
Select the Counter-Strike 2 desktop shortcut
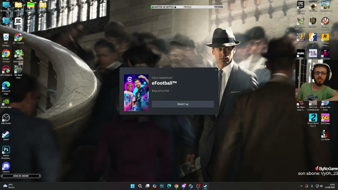pyautogui.click(x=313, y=40)
